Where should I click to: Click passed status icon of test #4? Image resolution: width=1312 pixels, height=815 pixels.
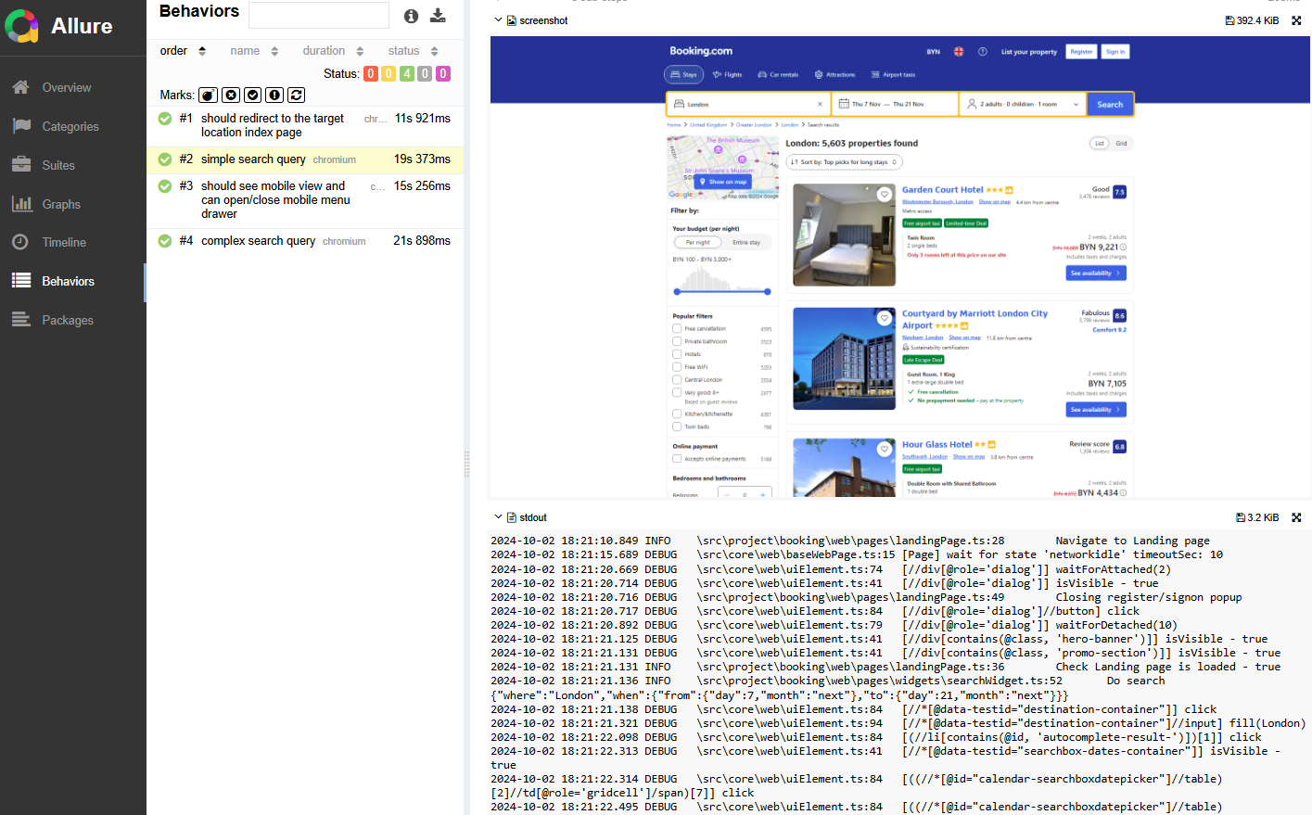165,241
